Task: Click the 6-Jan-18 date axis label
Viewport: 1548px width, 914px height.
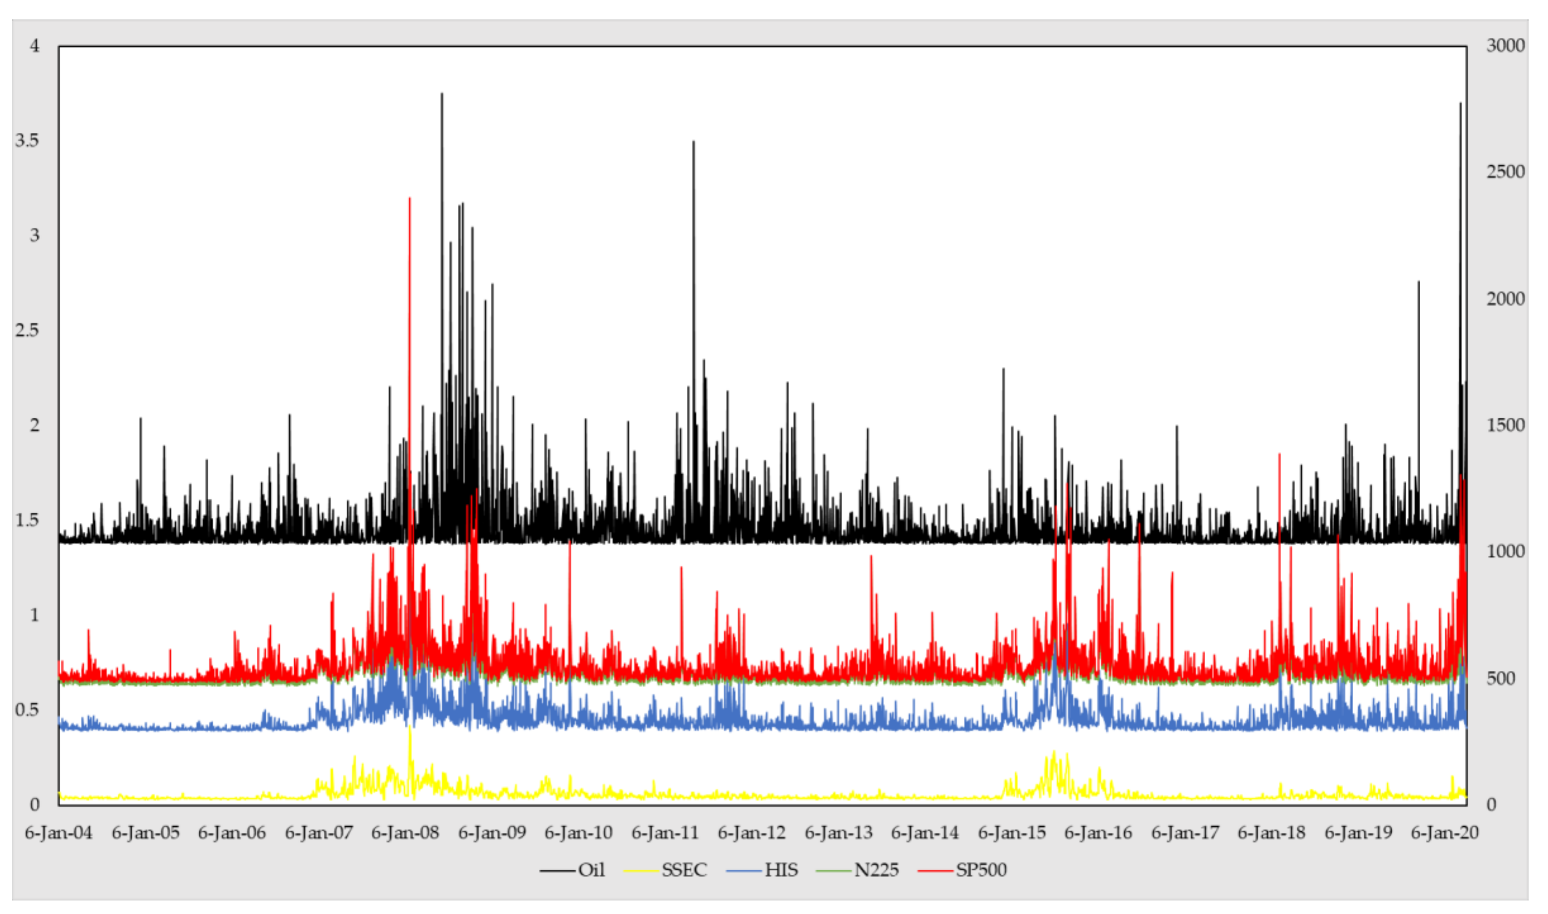Action: (1271, 833)
